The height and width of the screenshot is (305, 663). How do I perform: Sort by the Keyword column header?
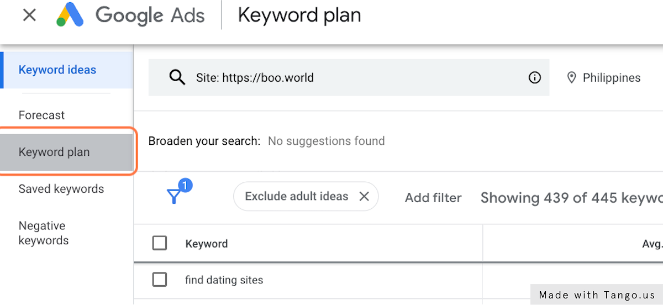point(206,244)
